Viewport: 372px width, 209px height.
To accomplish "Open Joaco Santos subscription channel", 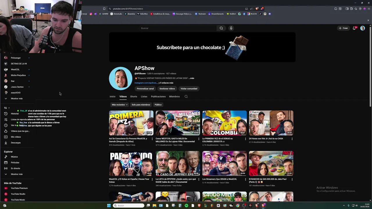I will [x=17, y=87].
